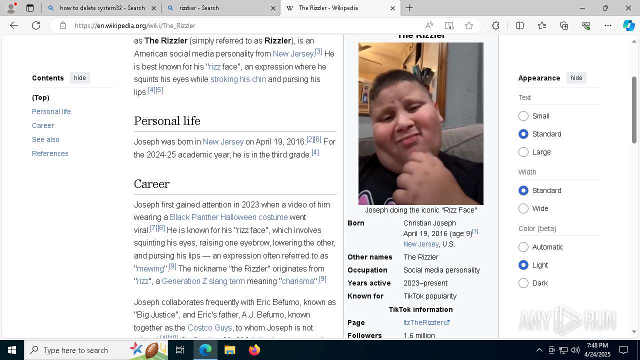Open the network tray icon
The height and width of the screenshot is (360, 640).
tap(563, 350)
